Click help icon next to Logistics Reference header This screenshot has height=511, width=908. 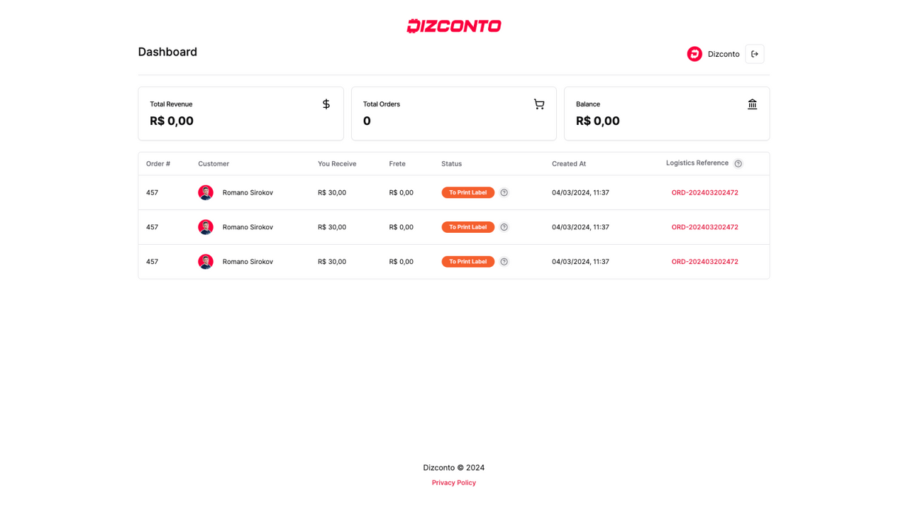[x=738, y=164]
